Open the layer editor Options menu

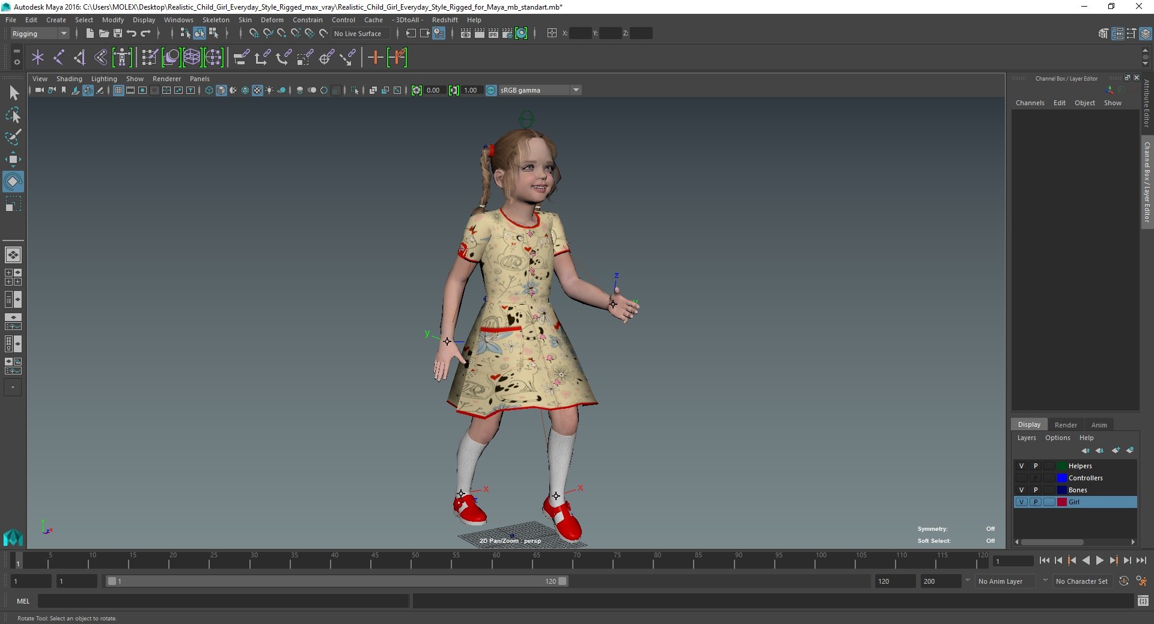pyautogui.click(x=1057, y=438)
